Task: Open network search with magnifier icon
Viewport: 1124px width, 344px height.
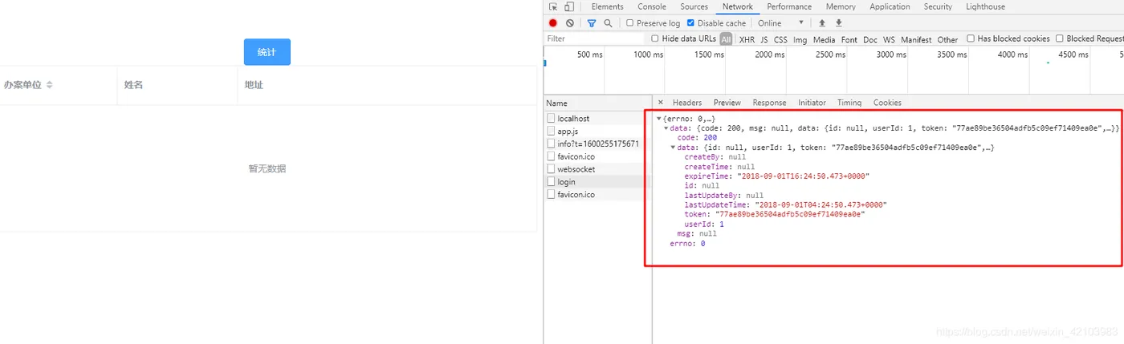Action: 609,23
